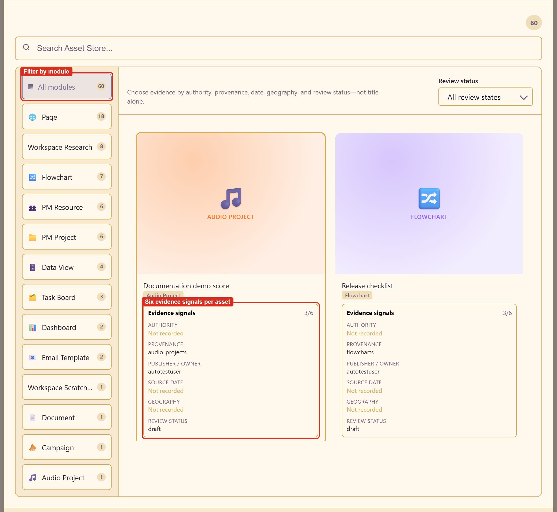
Task: Click the 60 total count badge at top right
Action: point(534,23)
